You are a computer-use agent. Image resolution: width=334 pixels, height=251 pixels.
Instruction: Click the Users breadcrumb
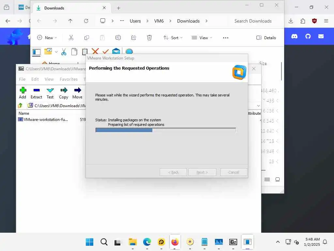pos(135,21)
